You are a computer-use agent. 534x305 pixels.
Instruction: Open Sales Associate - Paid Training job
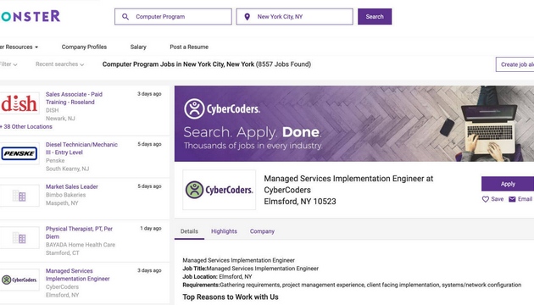coord(74,98)
